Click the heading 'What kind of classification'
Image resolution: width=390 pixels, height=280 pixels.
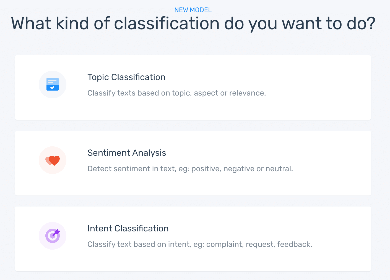193,23
